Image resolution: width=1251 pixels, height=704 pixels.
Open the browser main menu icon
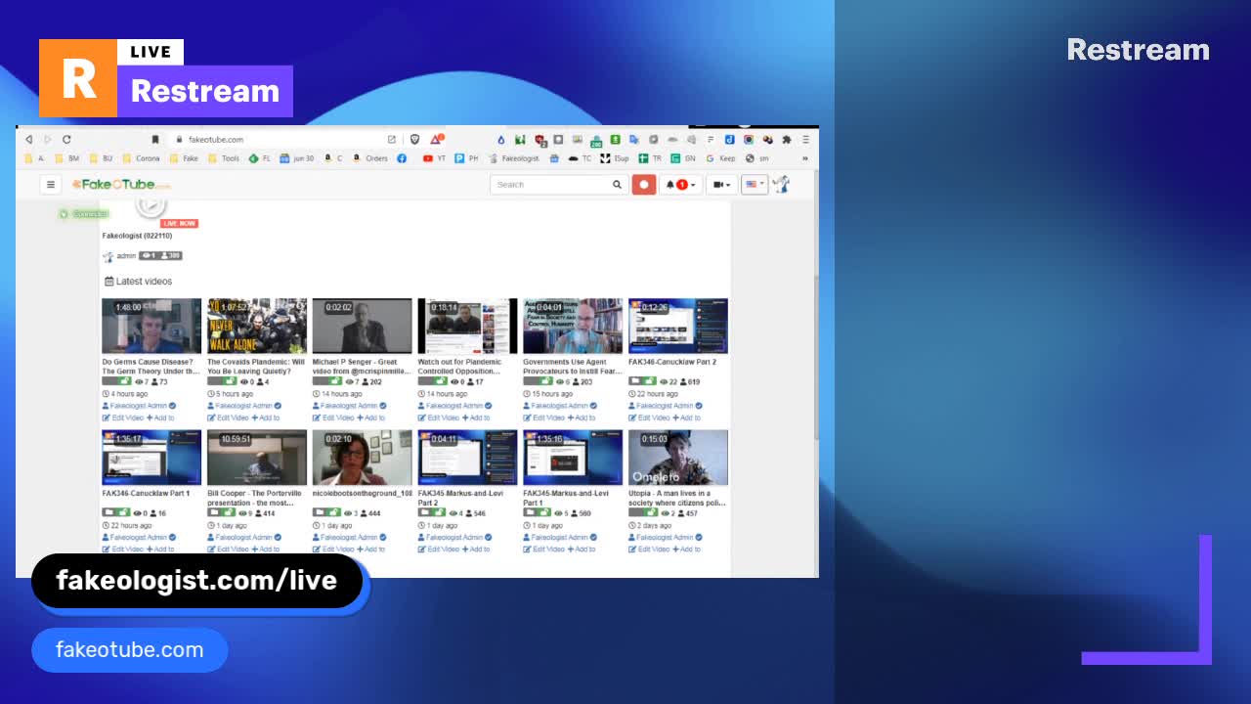805,139
